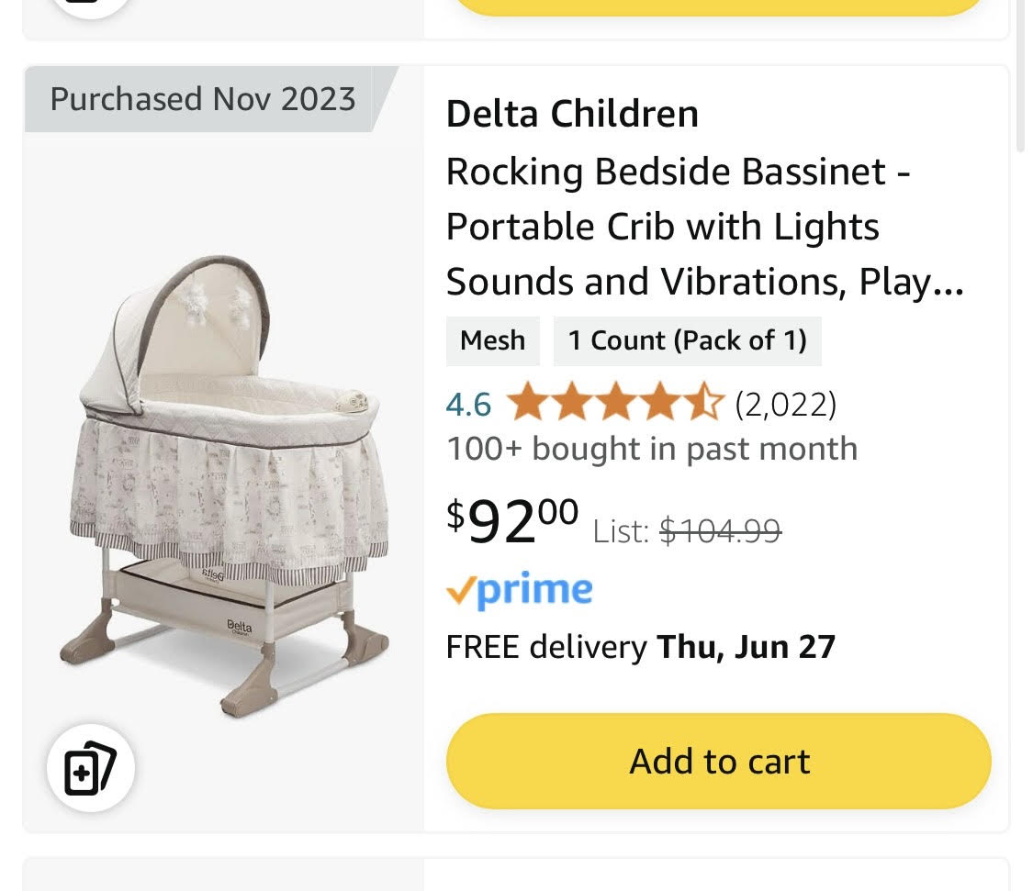1033x891 pixels.
Task: Tap the partial icon button at top left
Action: 90,7
